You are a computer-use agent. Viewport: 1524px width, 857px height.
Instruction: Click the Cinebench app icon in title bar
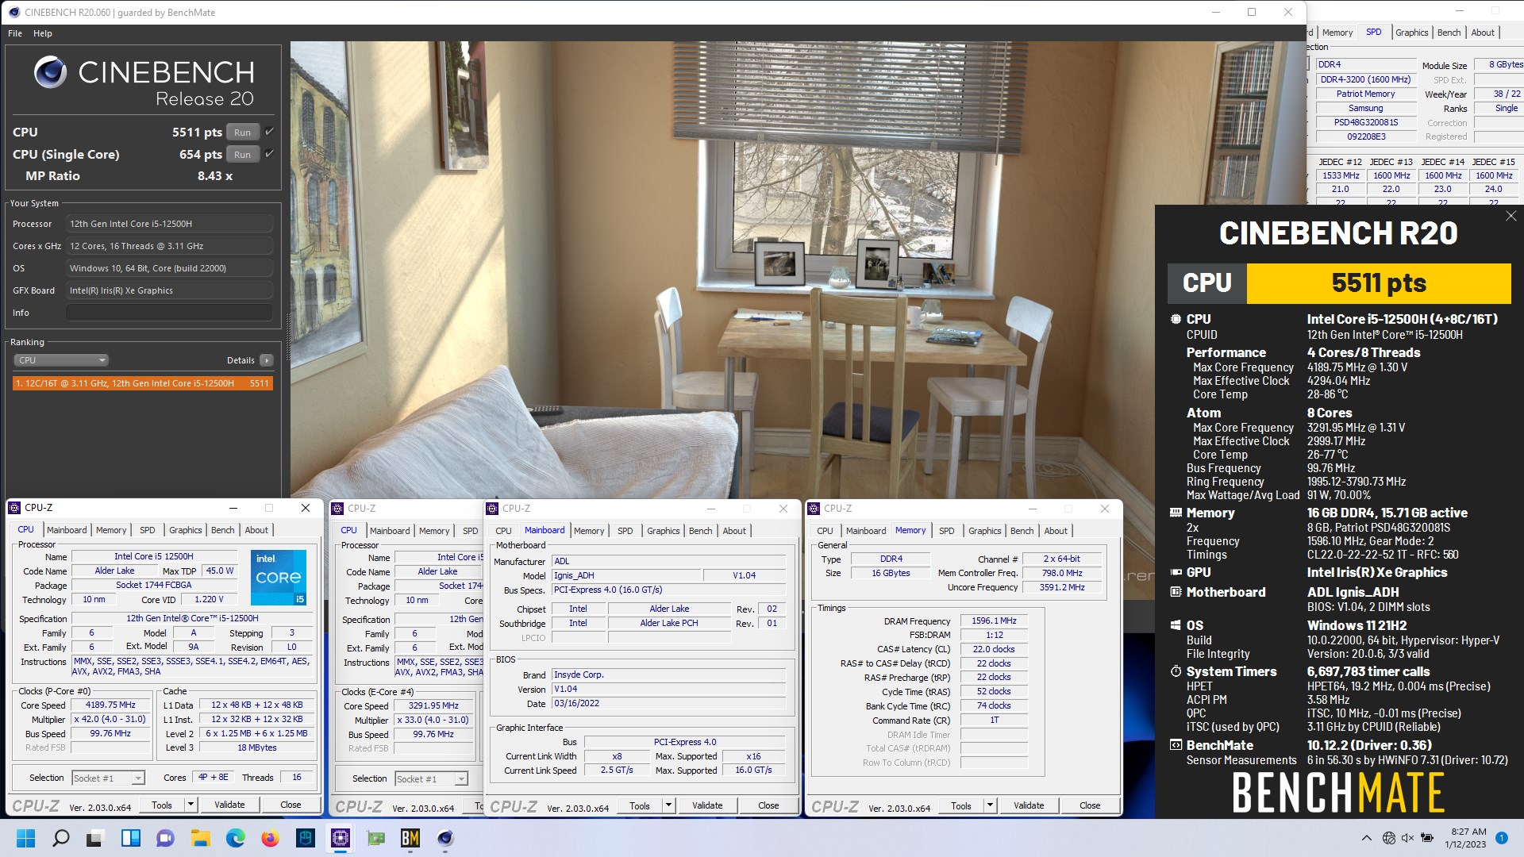[x=13, y=12]
